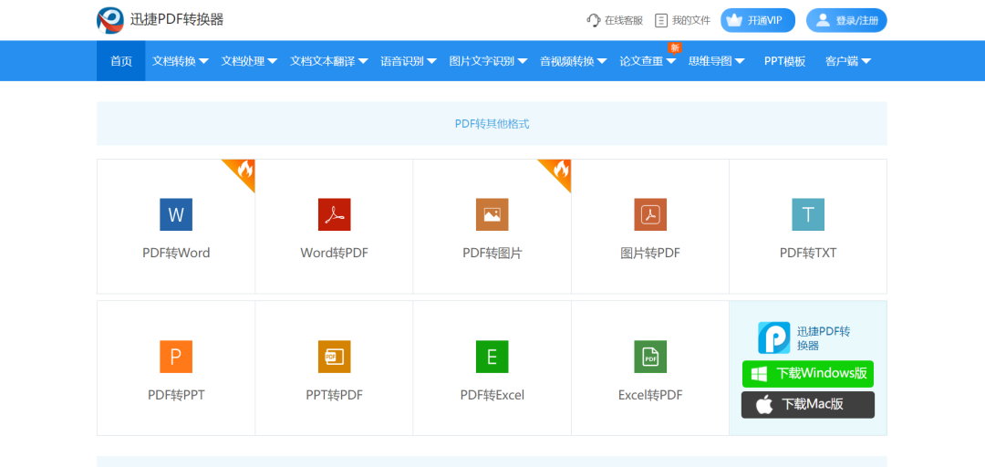Click the crown icon on 开通VIP
The width and height of the screenshot is (985, 467).
pos(733,20)
